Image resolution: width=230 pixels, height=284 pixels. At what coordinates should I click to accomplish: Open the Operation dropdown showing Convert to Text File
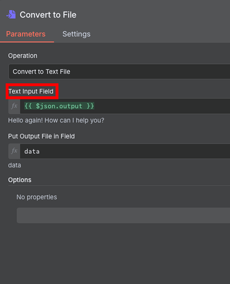pos(119,72)
